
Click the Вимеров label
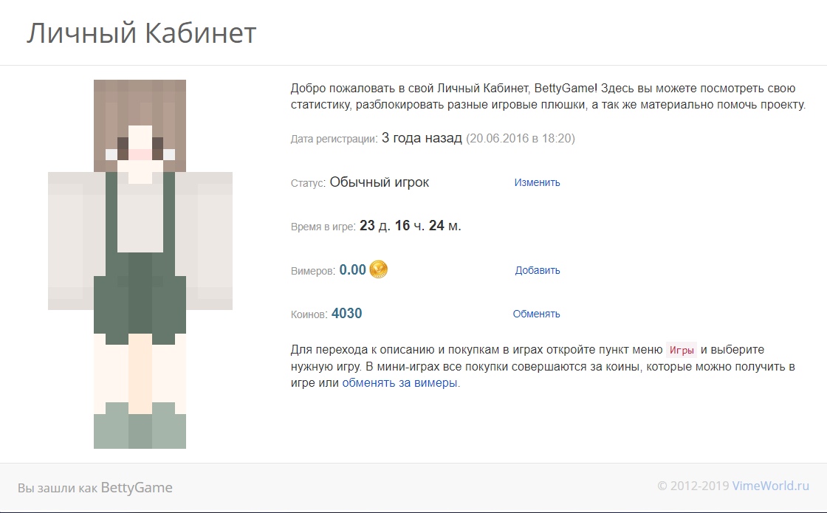pos(313,271)
